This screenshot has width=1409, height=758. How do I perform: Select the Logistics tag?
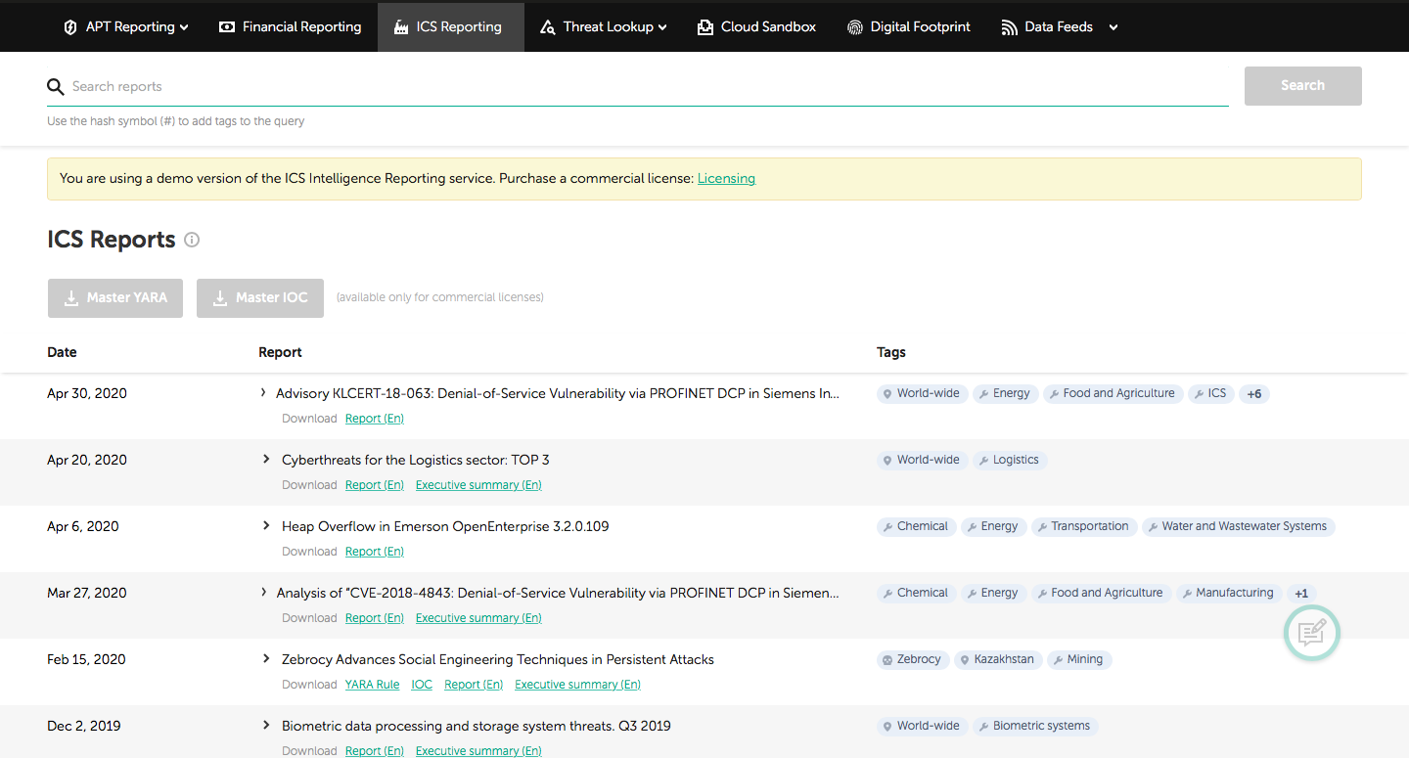click(x=1010, y=460)
